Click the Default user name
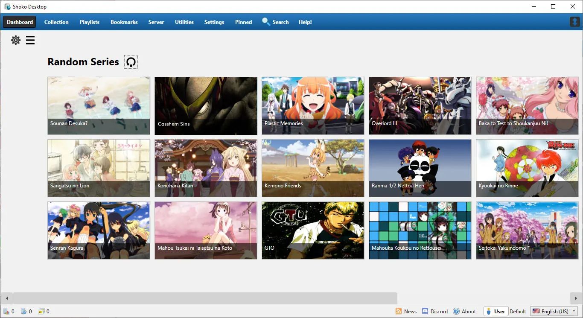 click(518, 311)
